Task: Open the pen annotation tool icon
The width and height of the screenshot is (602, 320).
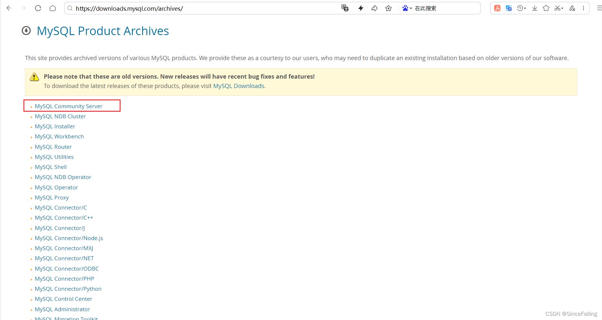Action: pyautogui.click(x=572, y=8)
